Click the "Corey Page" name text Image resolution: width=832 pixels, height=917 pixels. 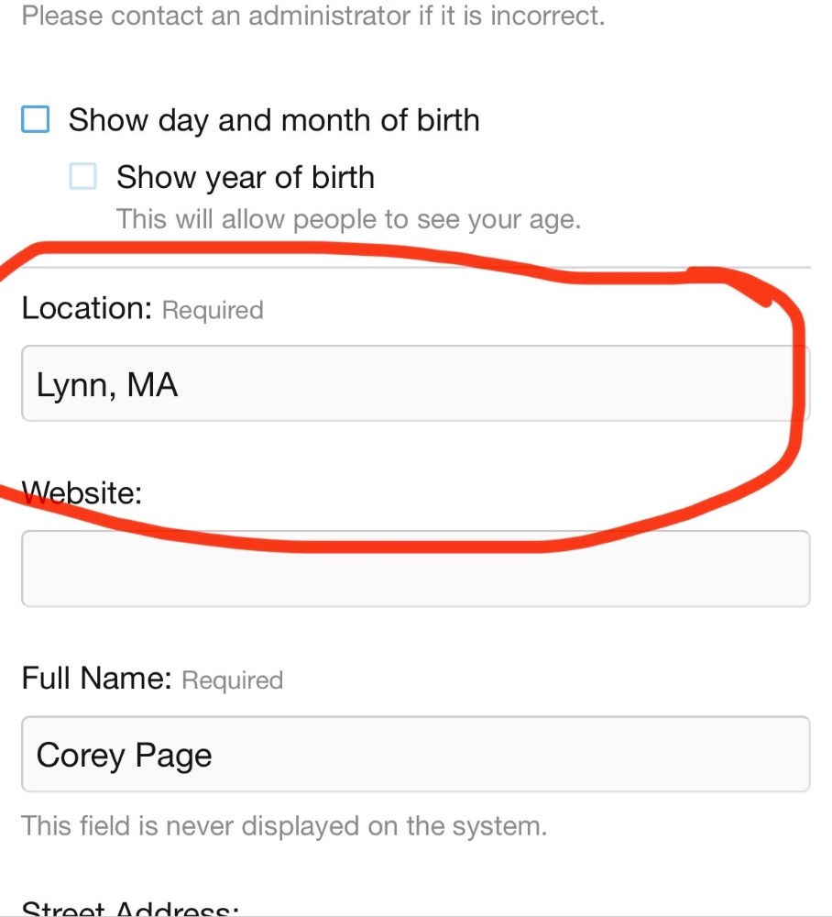point(124,755)
